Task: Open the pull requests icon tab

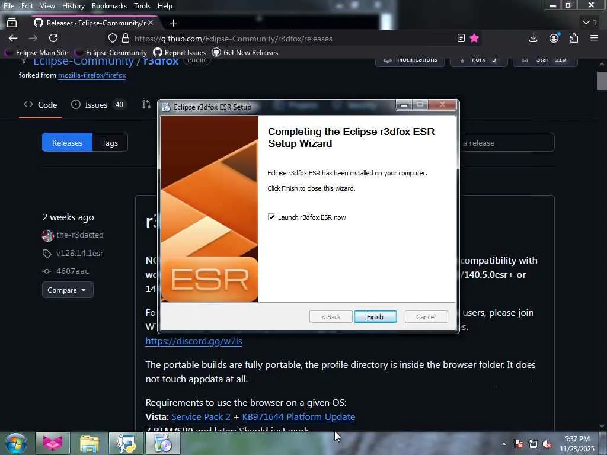Action: (x=146, y=104)
